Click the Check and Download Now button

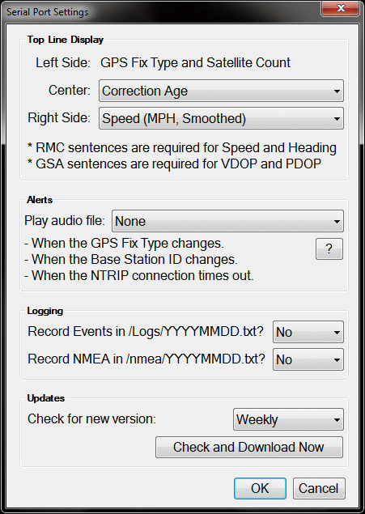pyautogui.click(x=249, y=447)
